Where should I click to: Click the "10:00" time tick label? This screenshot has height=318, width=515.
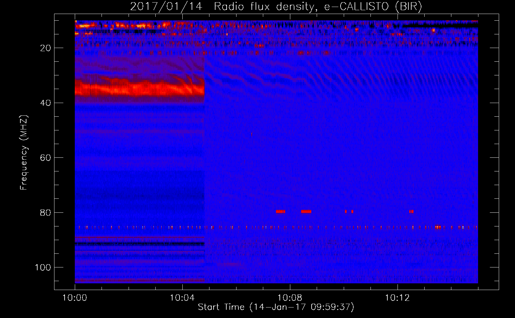point(74,298)
